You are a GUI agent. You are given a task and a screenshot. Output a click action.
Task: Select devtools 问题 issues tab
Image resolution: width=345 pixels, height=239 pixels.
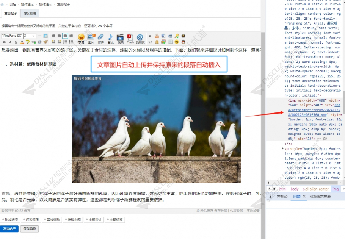[297, 196]
